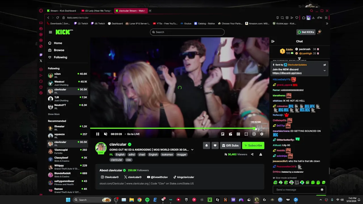This screenshot has width=363, height=204.
Task: Open Windows Start menu
Action: 68,200
